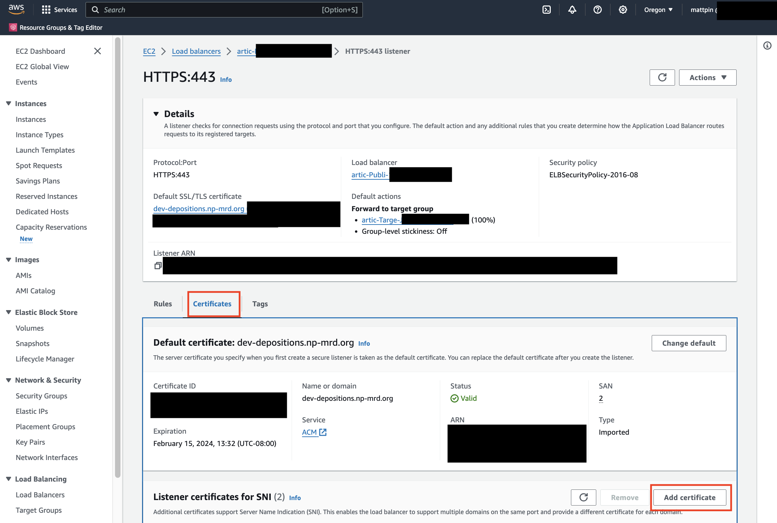This screenshot has height=523, width=777.
Task: Open the notifications bell
Action: 572,10
